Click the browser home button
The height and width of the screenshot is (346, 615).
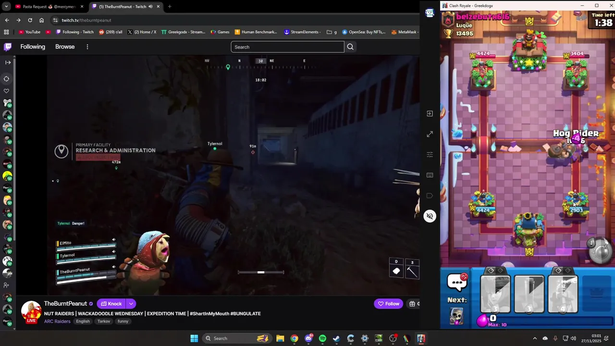click(41, 20)
